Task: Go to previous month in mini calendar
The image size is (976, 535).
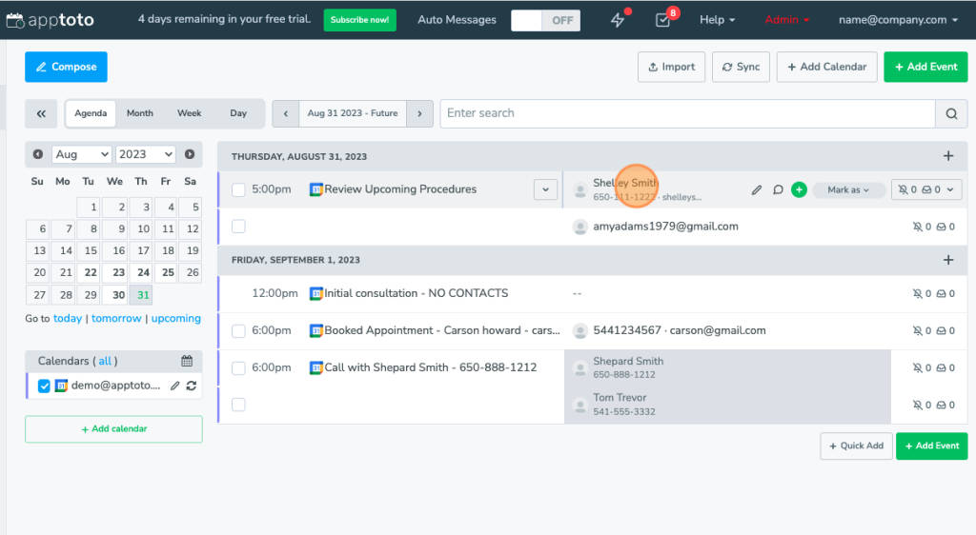Action: pos(38,154)
